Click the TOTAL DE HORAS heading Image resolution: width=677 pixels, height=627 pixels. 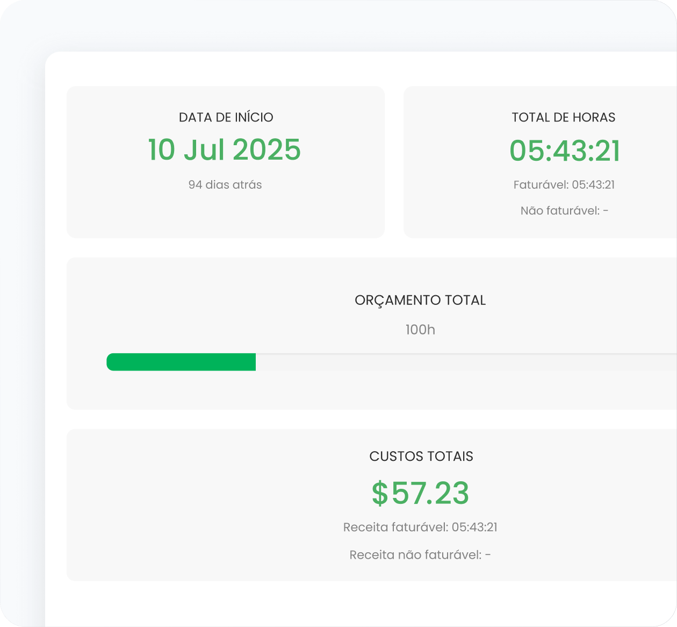coord(563,117)
